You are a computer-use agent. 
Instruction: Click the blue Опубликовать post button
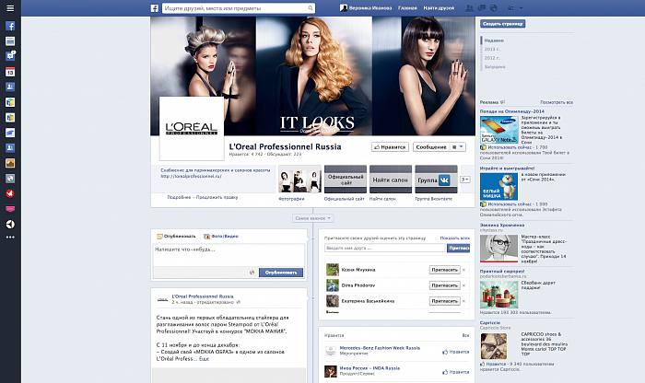pyautogui.click(x=281, y=273)
